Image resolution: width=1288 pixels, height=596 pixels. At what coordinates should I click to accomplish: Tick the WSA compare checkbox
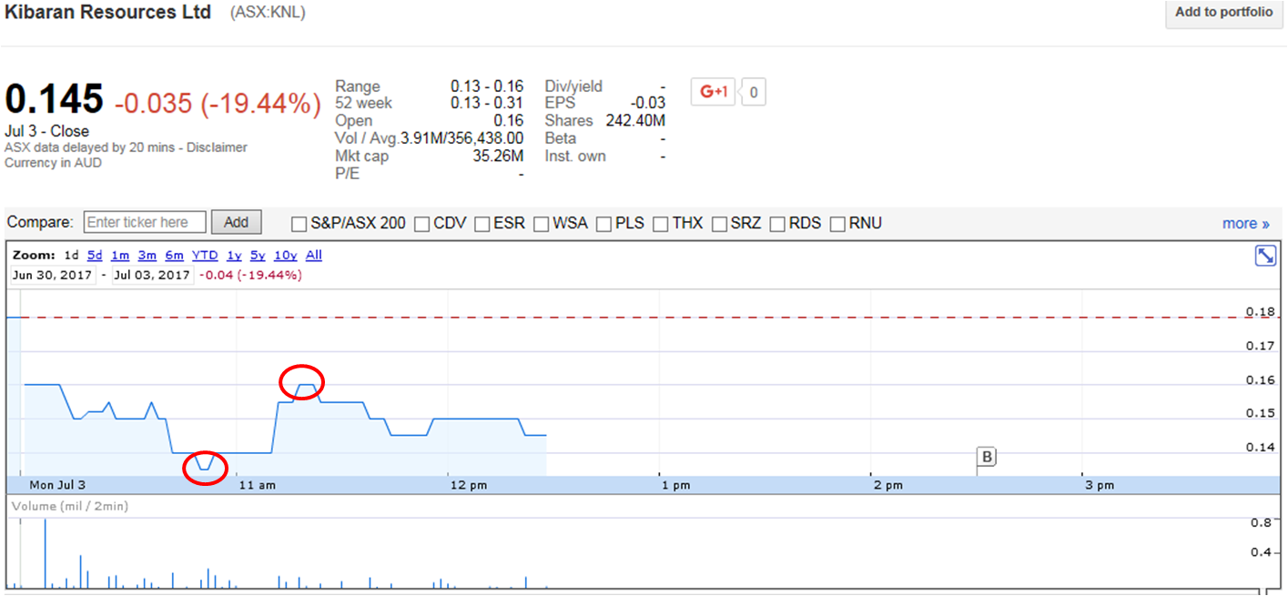point(542,224)
